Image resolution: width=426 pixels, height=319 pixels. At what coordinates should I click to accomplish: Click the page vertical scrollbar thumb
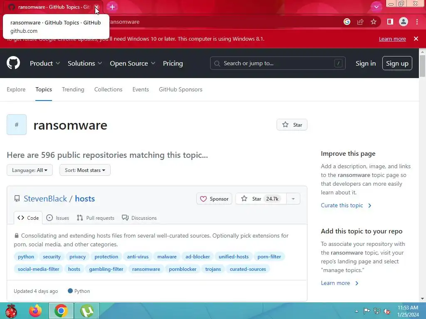422,66
